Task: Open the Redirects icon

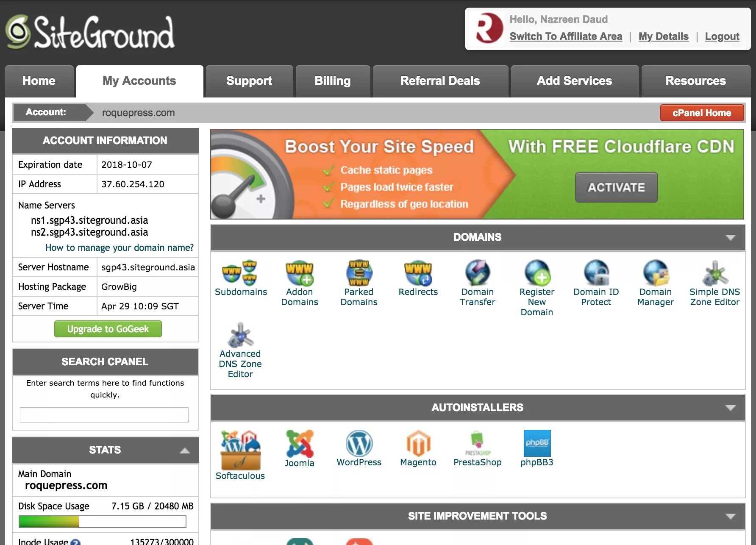Action: (418, 272)
